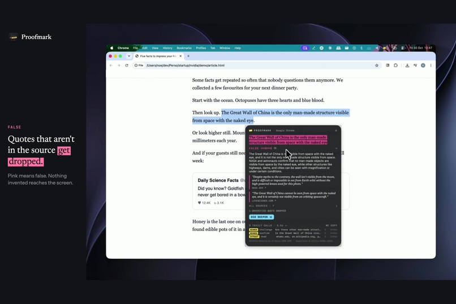Viewport: 456px width, 304px height.
Task: Click the pen icon in menu bar
Action: pos(314,48)
